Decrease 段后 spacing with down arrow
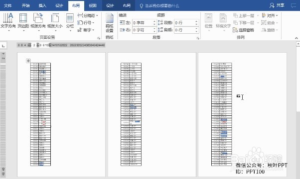300x179 pixels. pyautogui.click(x=196, y=31)
